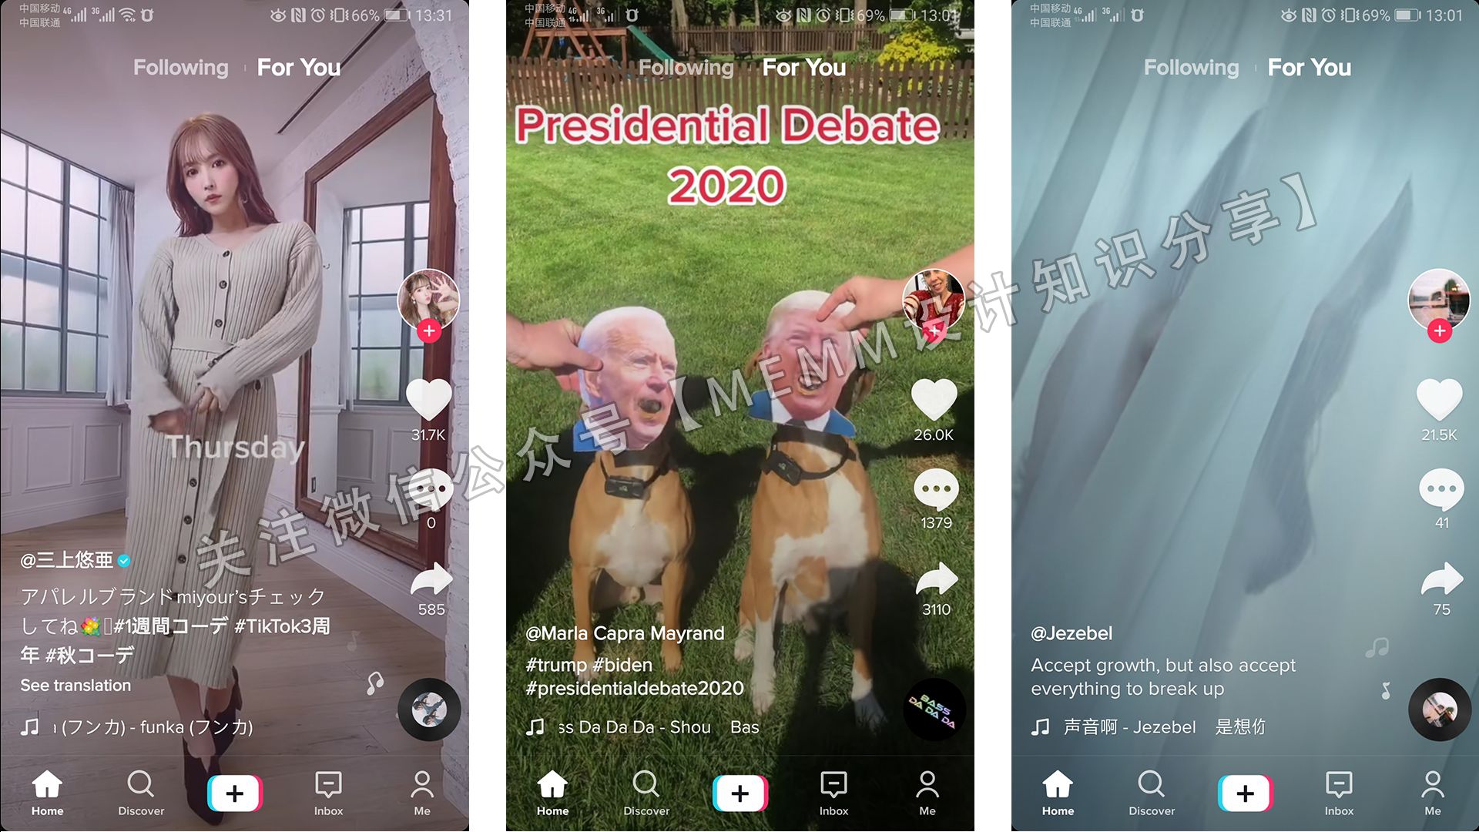
Task: Tap the Discover magnifier icon bottom navigation
Action: (141, 791)
